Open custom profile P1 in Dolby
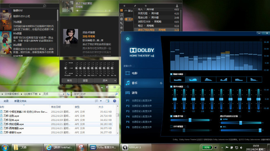This screenshot has height=151, width=270. pos(139,100)
